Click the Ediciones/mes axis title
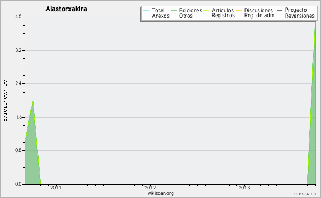The width and height of the screenshot is (321, 198). (x=5, y=101)
